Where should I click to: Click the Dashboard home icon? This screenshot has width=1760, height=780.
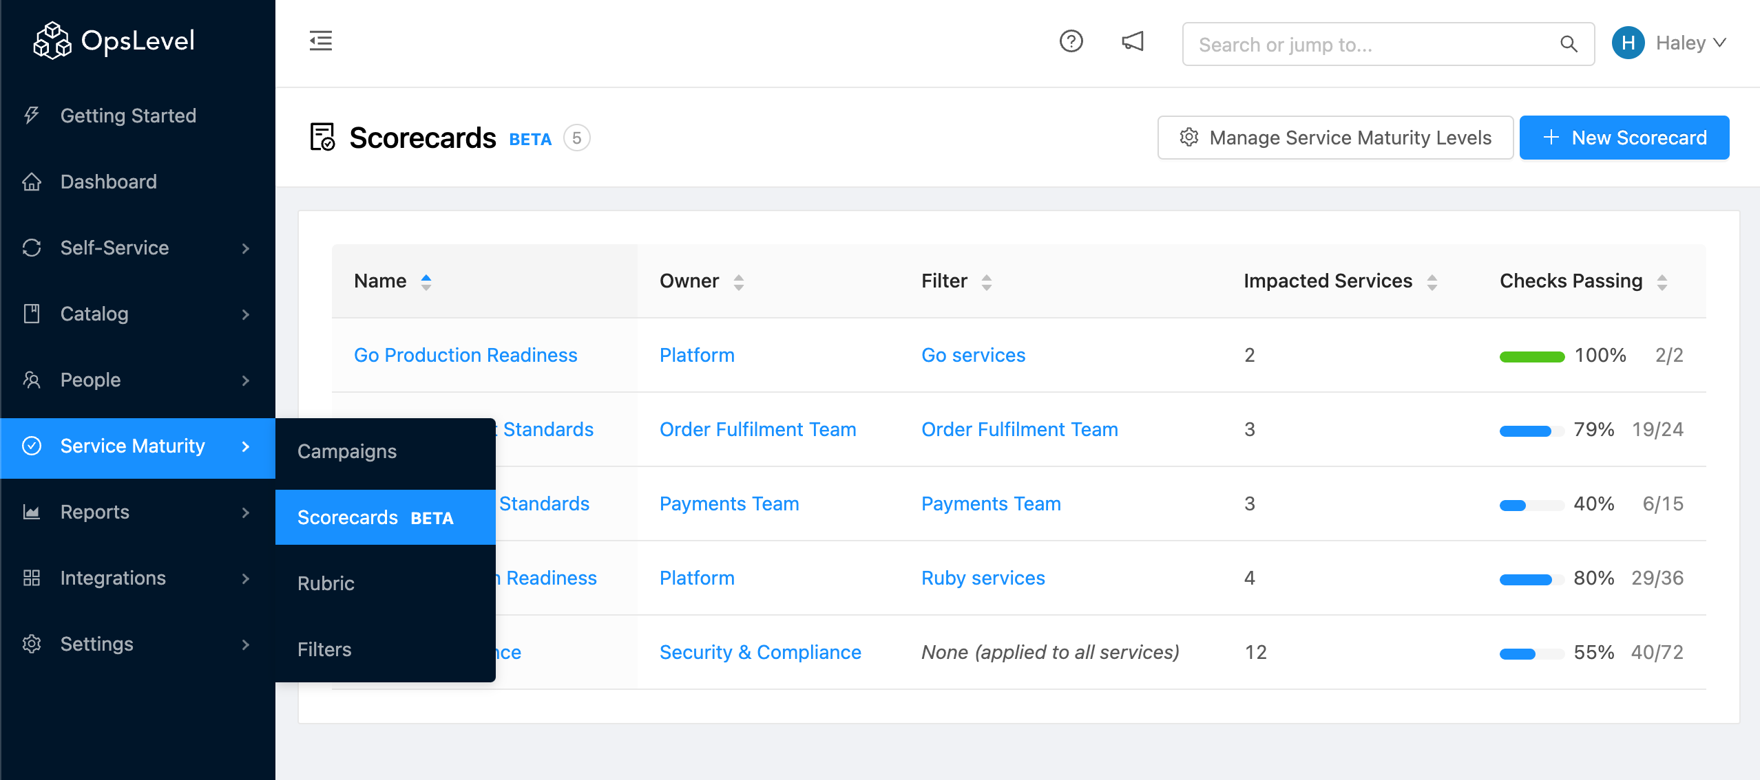pos(32,182)
